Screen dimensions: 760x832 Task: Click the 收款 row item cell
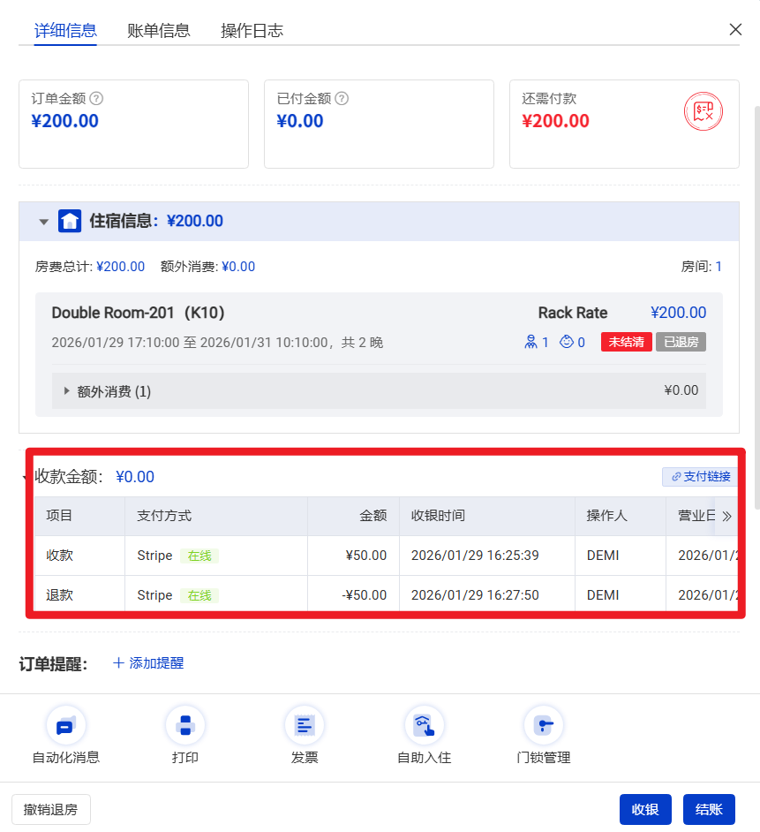79,556
